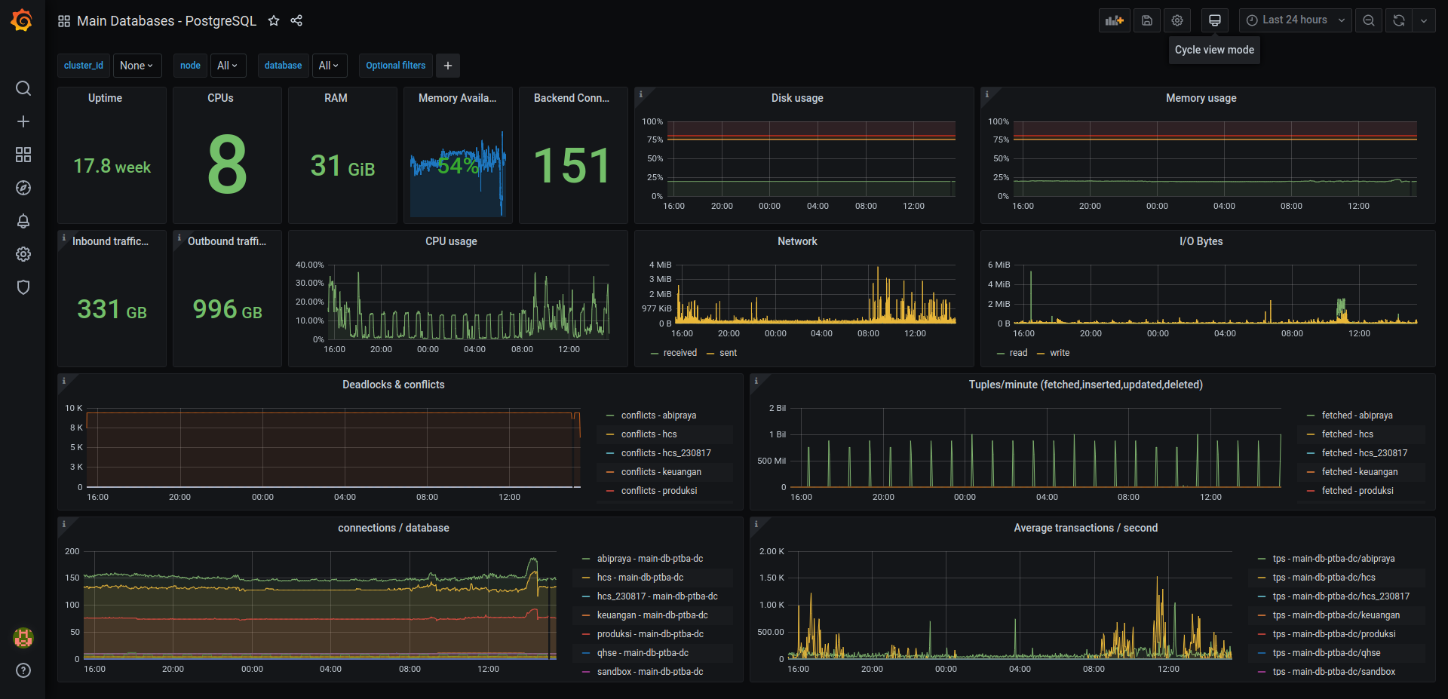Open the CPU usage panel title menu
Screen dimensions: 1448x699
click(451, 241)
